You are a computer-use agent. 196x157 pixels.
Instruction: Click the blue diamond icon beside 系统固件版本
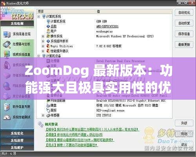tap(48, 41)
